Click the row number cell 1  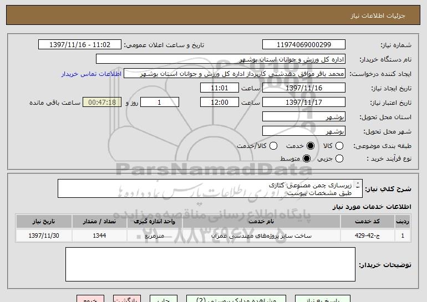click(x=403, y=236)
